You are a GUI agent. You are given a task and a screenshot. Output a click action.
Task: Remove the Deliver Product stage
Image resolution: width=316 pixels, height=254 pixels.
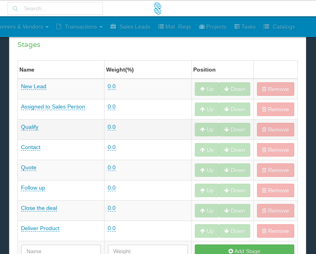click(x=275, y=231)
